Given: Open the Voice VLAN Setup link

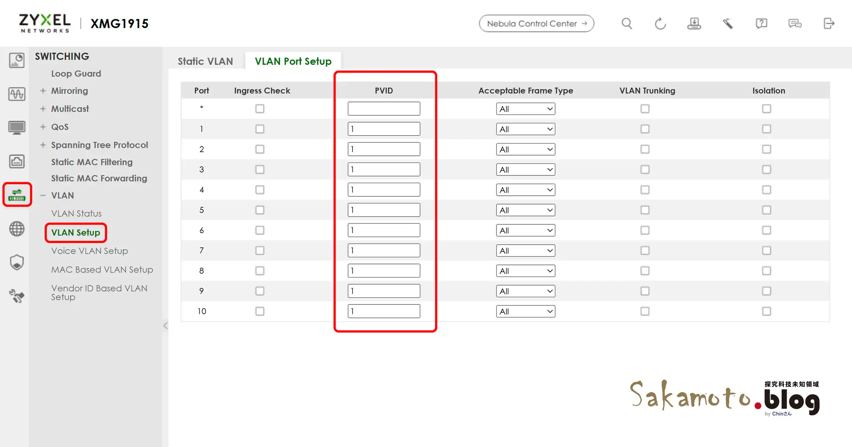Looking at the screenshot, I should 90,251.
